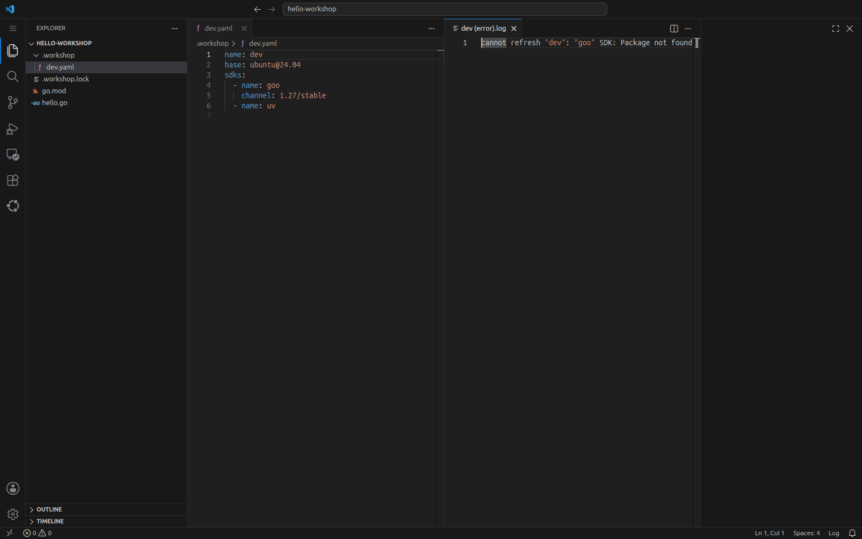Screen dimensions: 862x539
Task: Open the Extensions view
Action: click(x=13, y=180)
